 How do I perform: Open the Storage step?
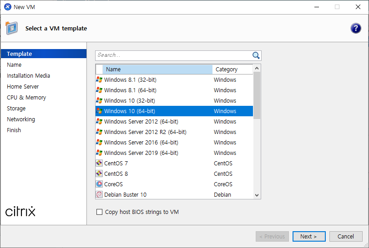tap(16, 109)
